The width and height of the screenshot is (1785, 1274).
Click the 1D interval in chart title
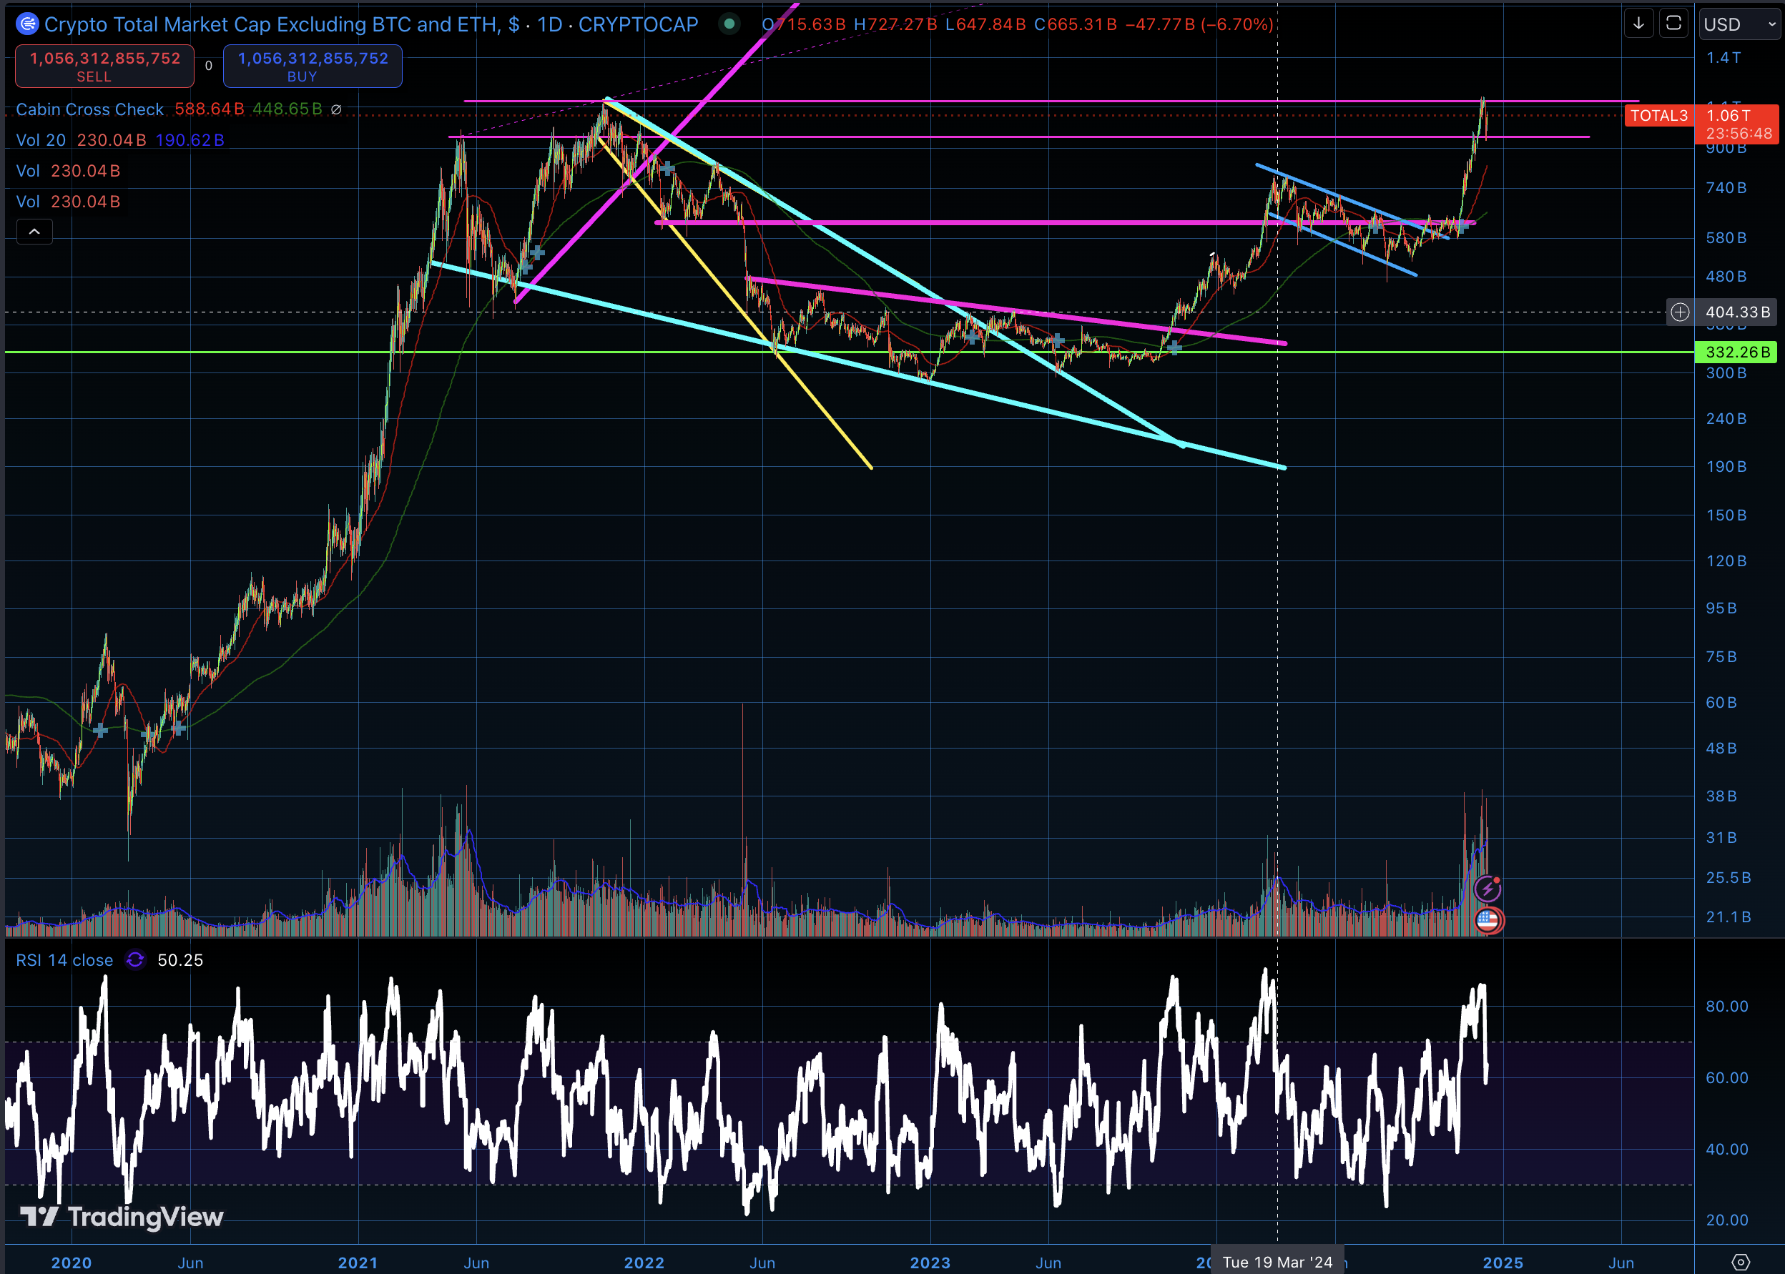549,24
